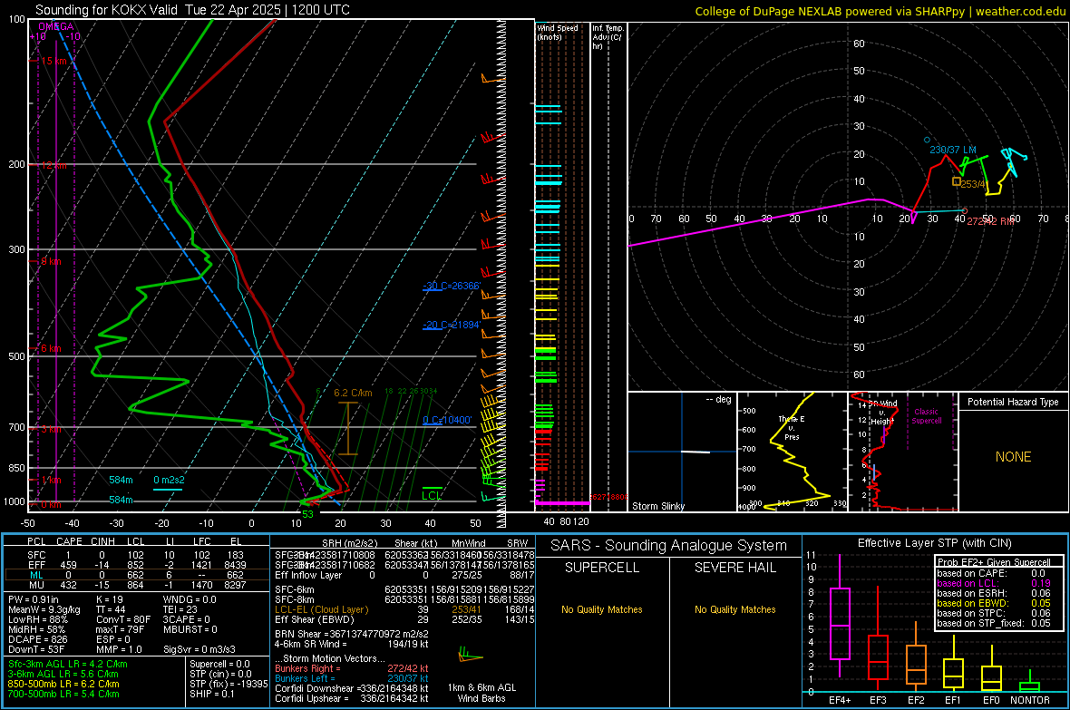Click the Bunkers Right storm motion entry
Screen dimensions: 1070x710
(352, 668)
